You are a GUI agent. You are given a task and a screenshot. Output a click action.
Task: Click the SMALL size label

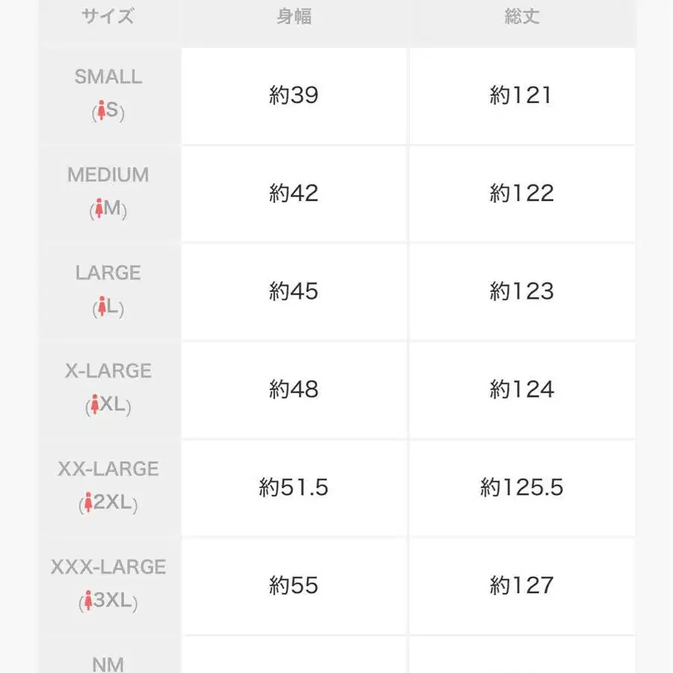point(108,77)
